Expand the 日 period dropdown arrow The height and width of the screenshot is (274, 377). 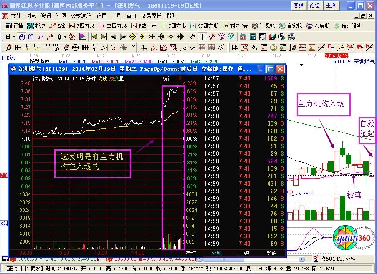pyautogui.click(x=13, y=37)
